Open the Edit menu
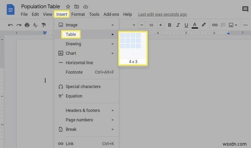 [35, 14]
